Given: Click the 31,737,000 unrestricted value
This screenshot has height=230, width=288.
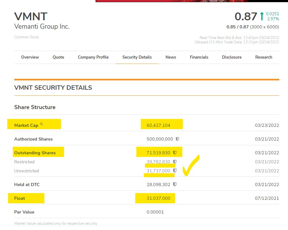Looking at the screenshot, I should coord(158,171).
